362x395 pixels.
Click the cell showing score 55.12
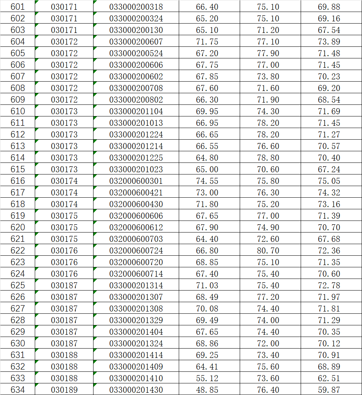tap(207, 378)
